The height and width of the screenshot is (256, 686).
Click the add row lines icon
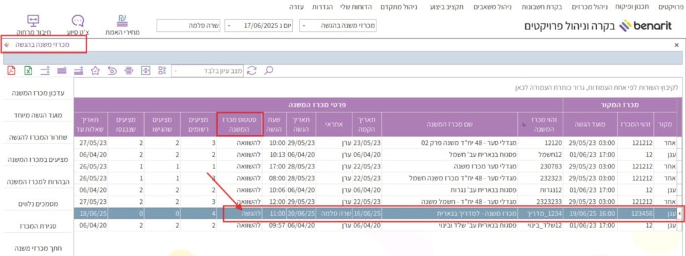pos(79,70)
